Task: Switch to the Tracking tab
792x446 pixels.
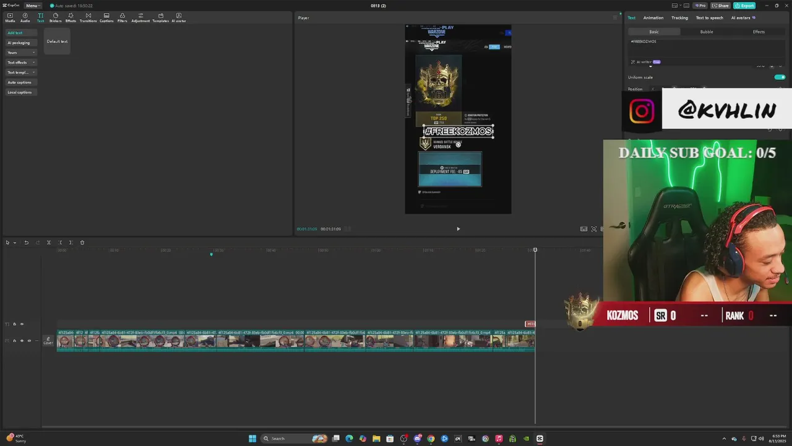Action: coord(679,17)
